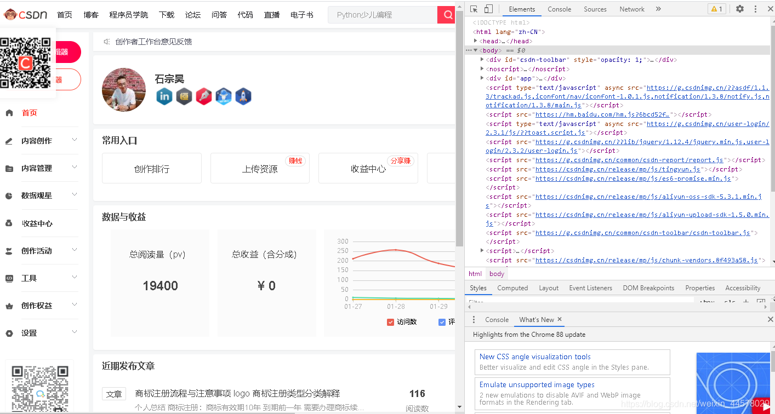Viewport: 775px width, 414px height.
Task: Activate DevTools inspect element picker
Action: [474, 9]
